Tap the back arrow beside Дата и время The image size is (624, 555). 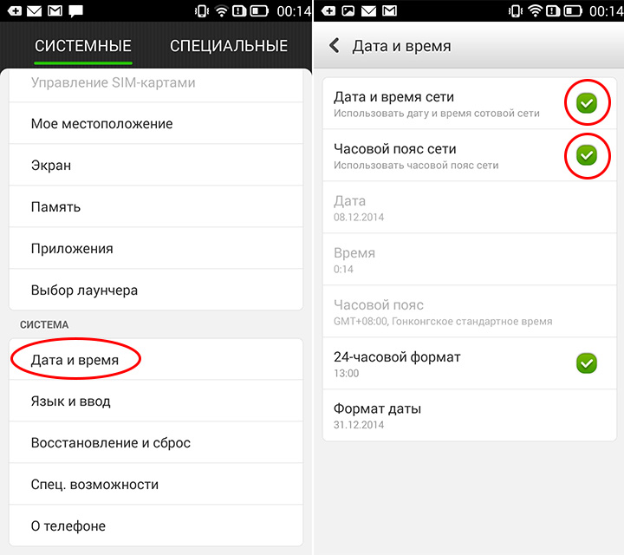tap(335, 46)
